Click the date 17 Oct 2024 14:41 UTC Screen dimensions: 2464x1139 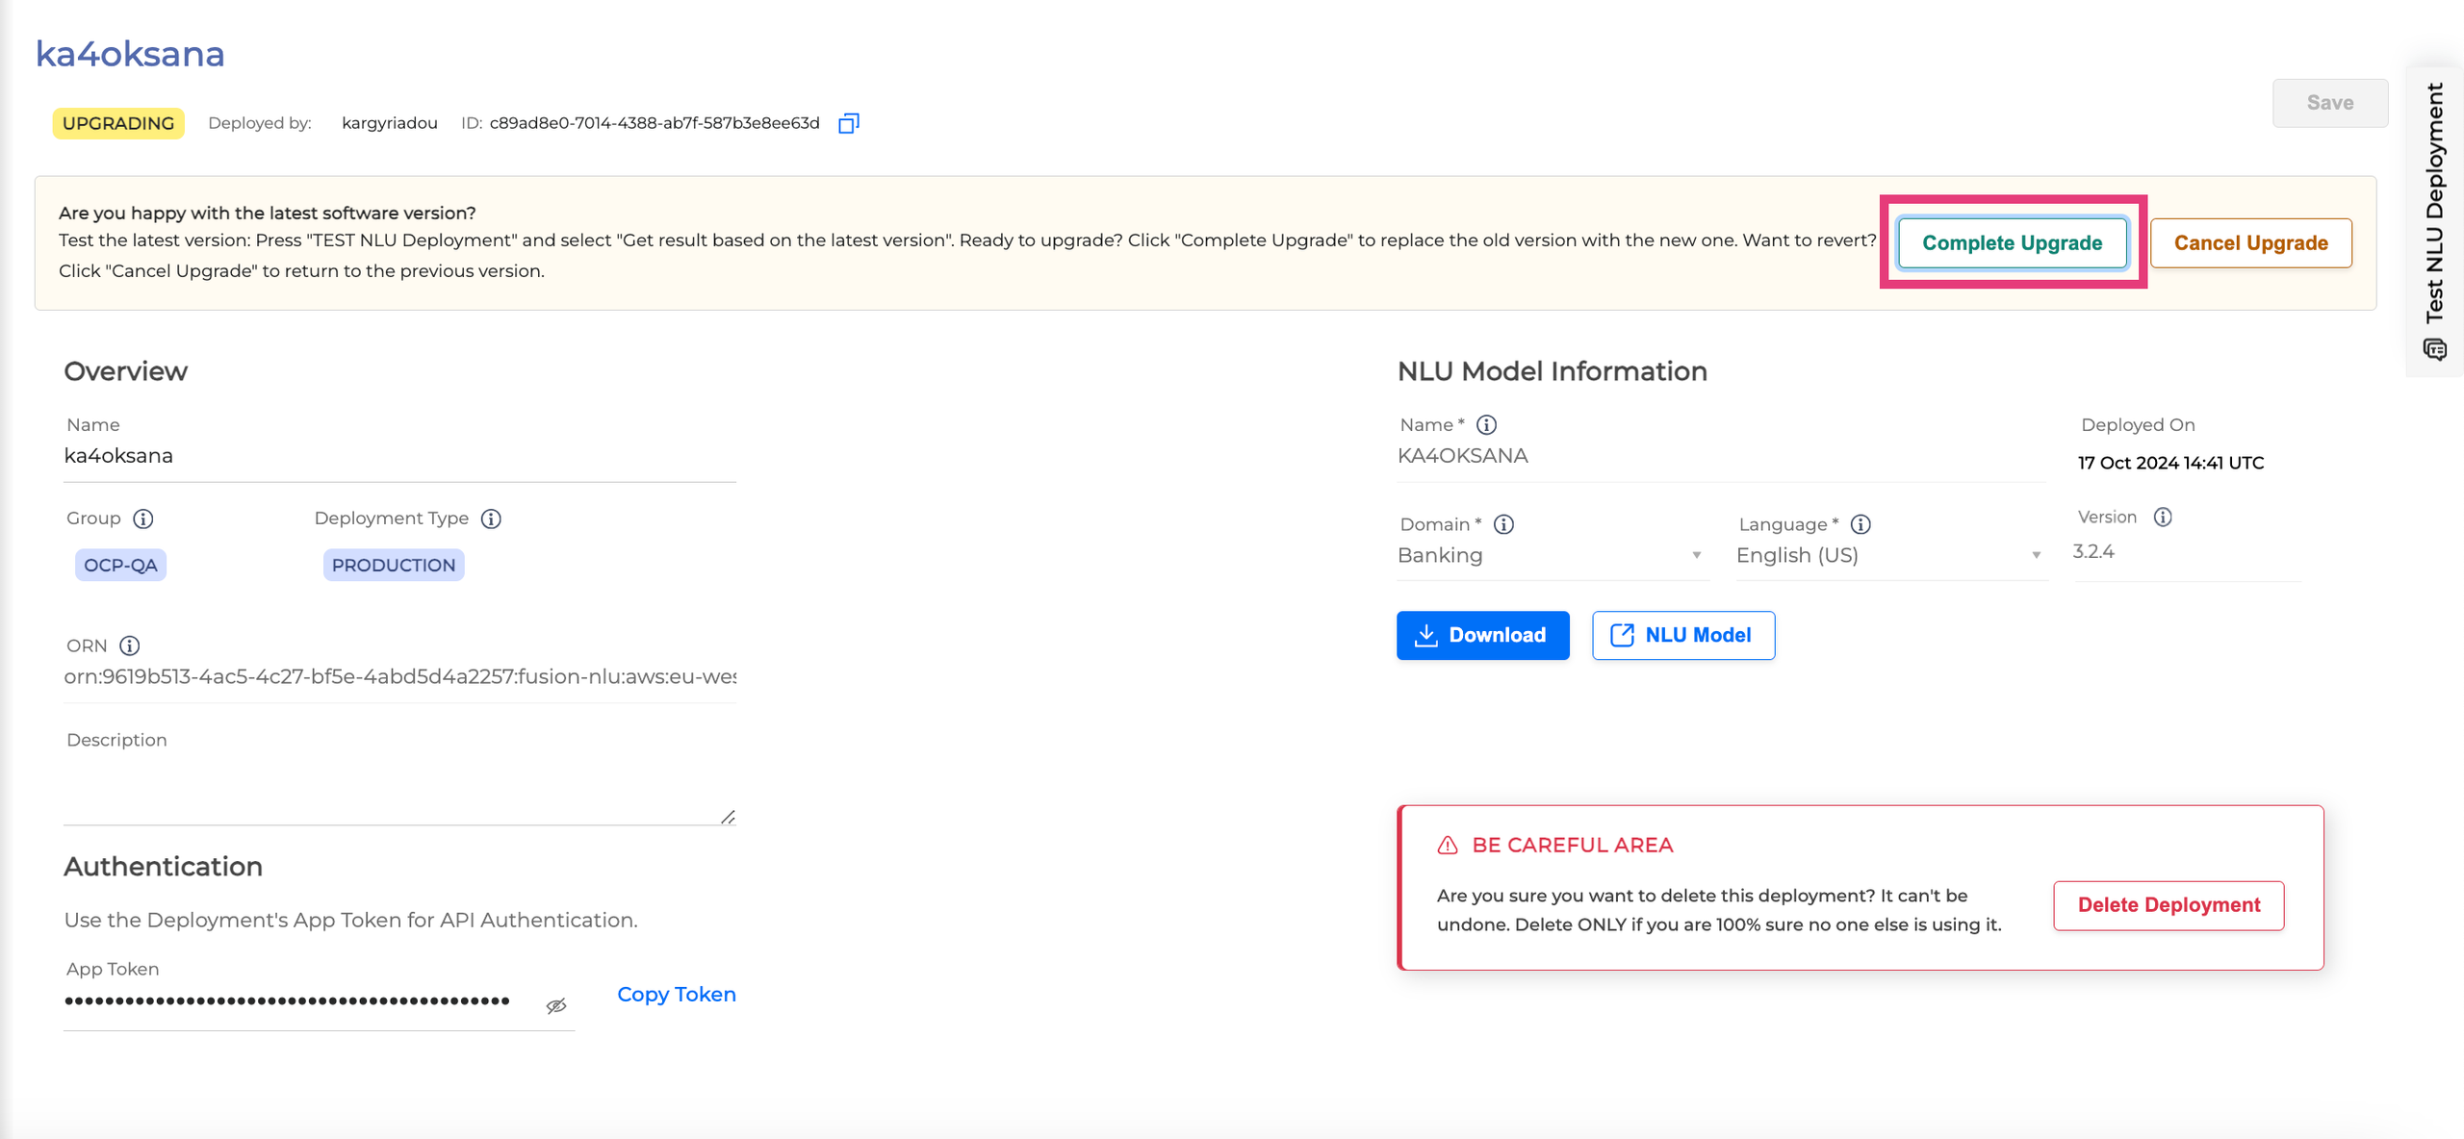click(2170, 464)
